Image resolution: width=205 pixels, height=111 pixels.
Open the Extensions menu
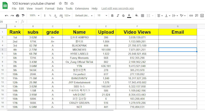pos(82,9)
